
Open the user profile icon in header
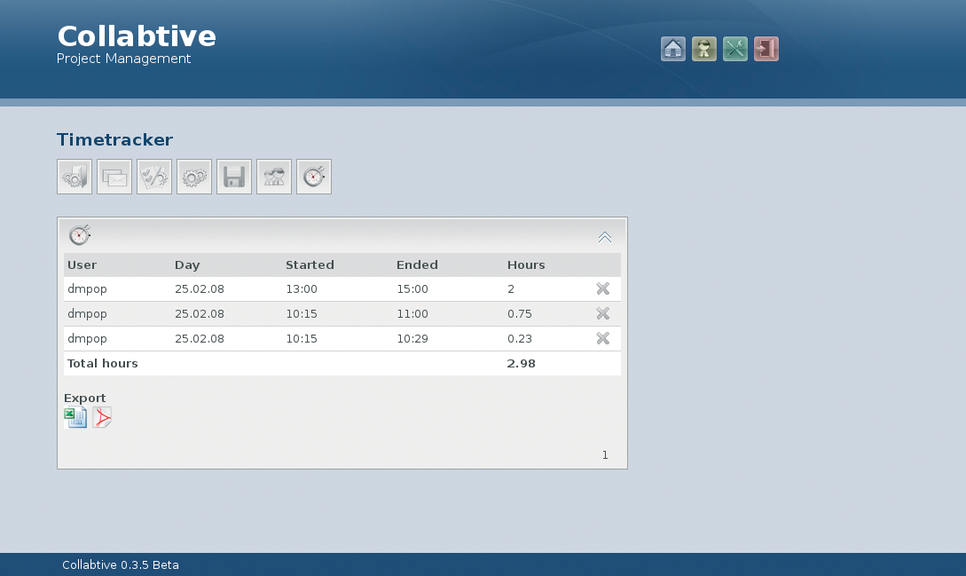[x=704, y=49]
